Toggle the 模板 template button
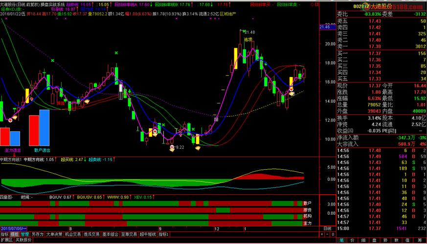427x244 pixels. point(14,234)
